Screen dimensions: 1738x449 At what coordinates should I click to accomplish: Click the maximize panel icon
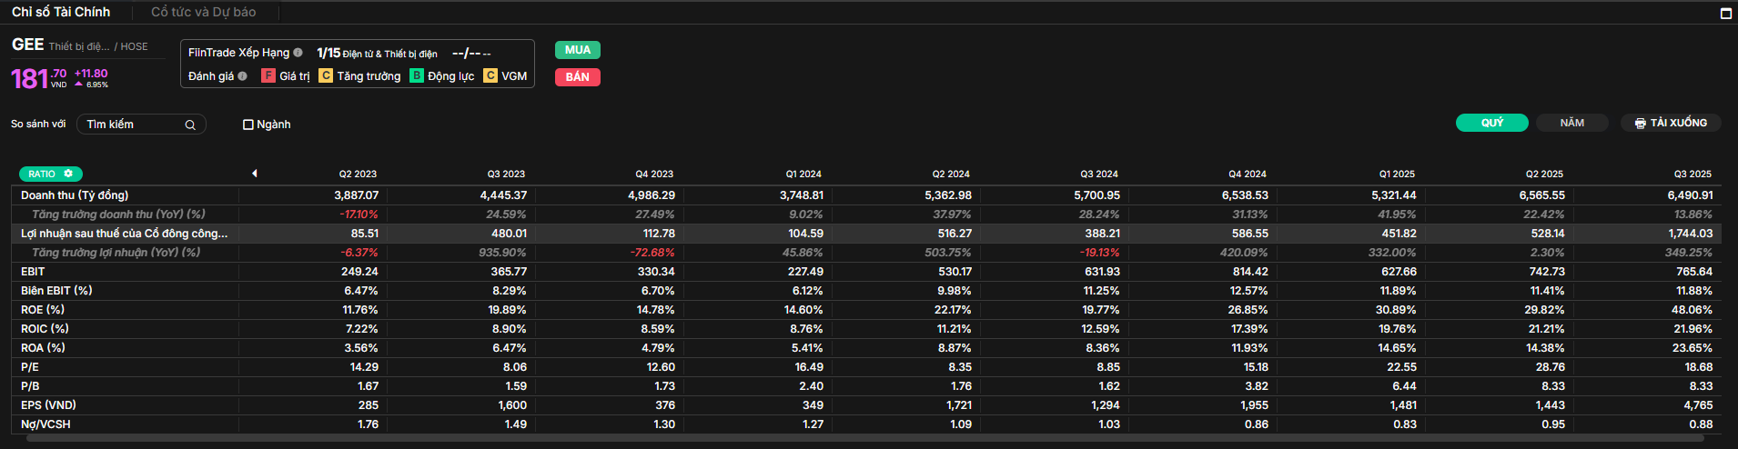[1725, 13]
